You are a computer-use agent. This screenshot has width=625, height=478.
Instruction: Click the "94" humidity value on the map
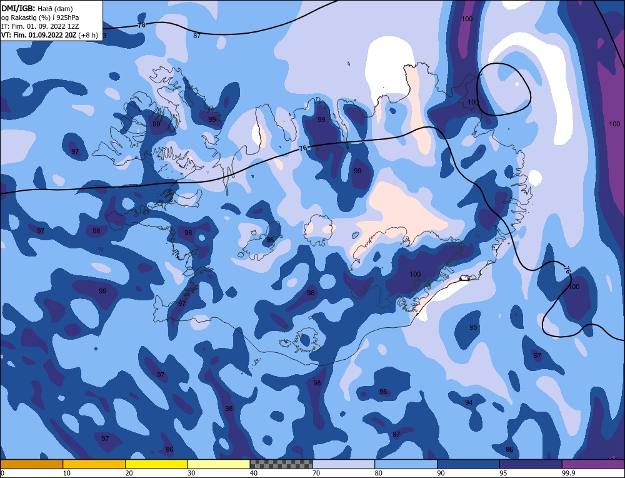tap(469, 402)
